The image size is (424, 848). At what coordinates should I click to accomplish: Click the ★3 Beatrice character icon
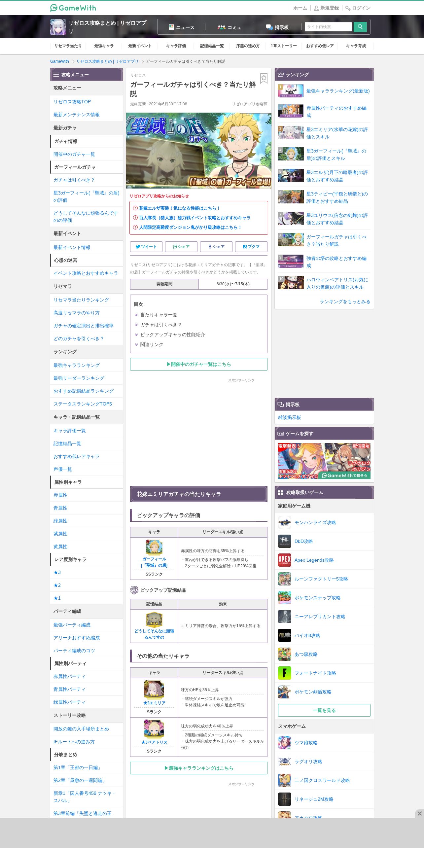[154, 729]
